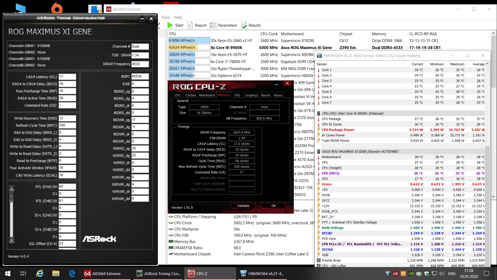Open the Report toolbar icon
This screenshot has height=280, width=497.
(x=190, y=25)
